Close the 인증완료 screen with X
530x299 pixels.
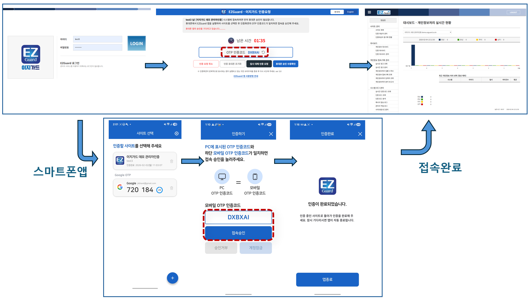coord(360,134)
